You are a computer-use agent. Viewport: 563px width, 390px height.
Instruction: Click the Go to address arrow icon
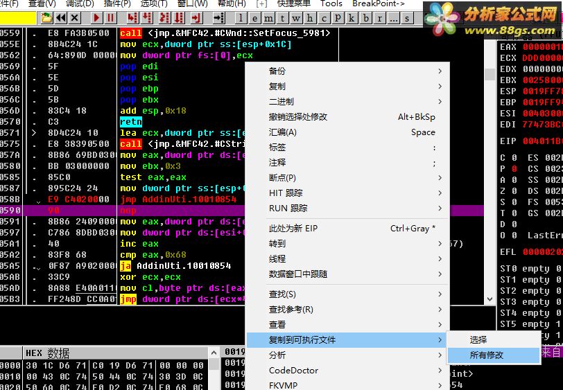pos(218,17)
